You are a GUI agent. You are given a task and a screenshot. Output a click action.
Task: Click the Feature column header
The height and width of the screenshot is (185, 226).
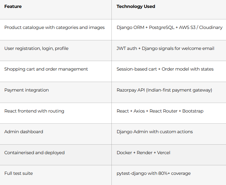13,6
